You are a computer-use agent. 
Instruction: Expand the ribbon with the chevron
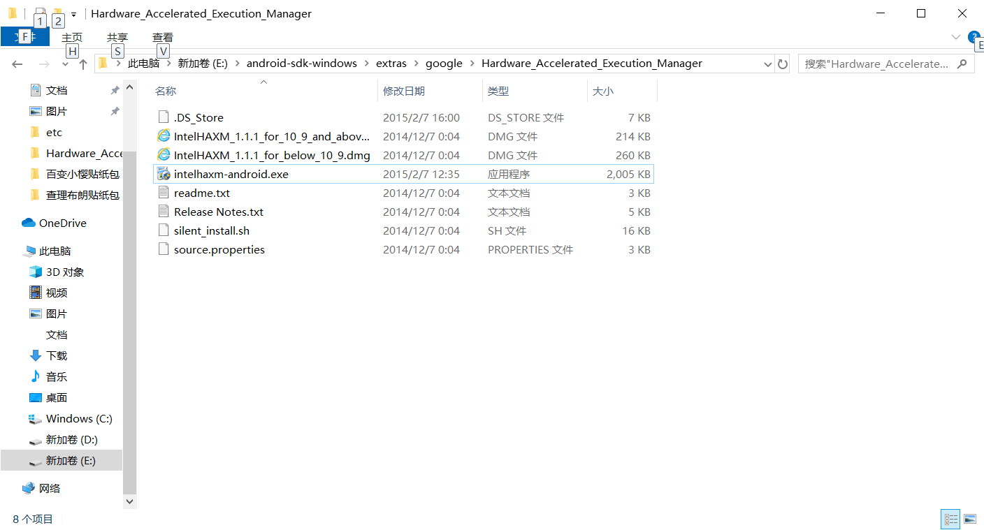(x=956, y=36)
